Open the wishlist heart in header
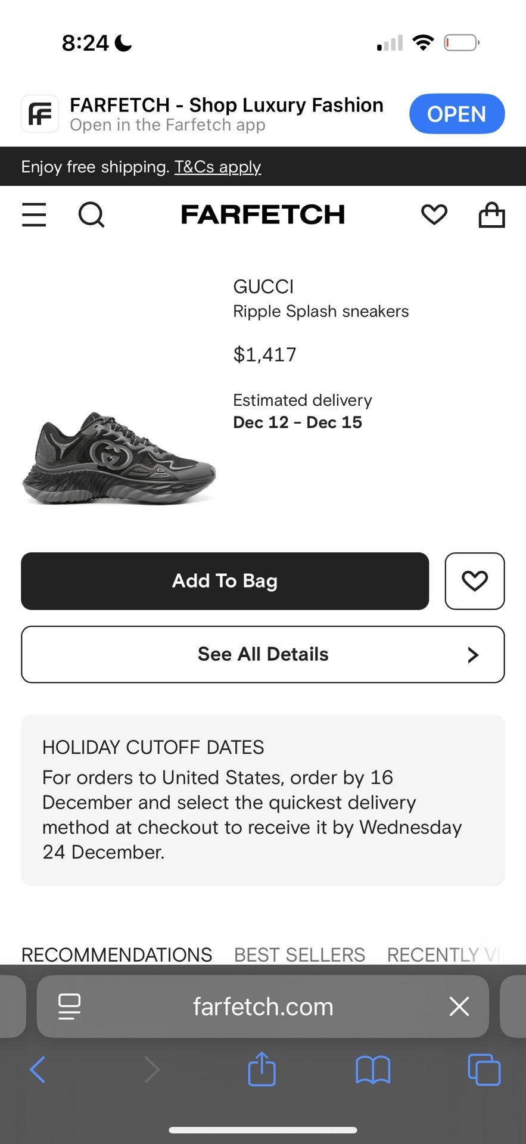Viewport: 526px width, 1144px height. [x=434, y=214]
